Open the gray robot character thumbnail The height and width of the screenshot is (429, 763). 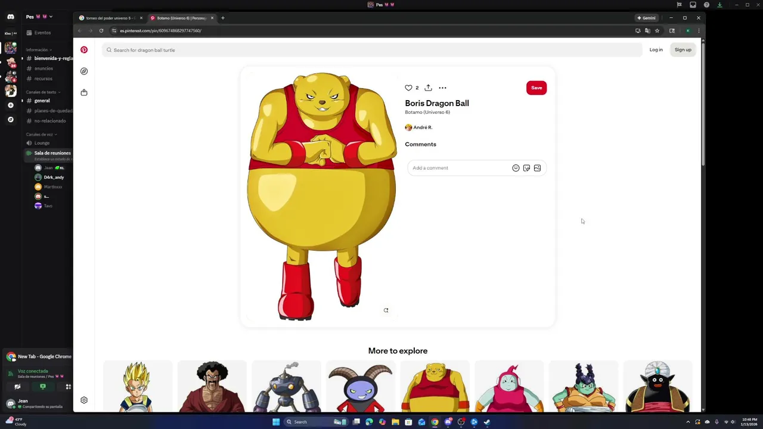coord(287,386)
